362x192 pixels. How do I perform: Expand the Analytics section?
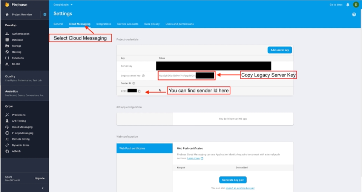point(25,93)
